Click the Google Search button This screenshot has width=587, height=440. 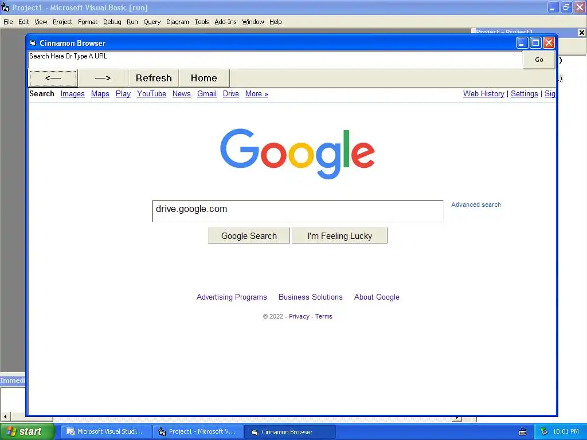click(x=249, y=235)
